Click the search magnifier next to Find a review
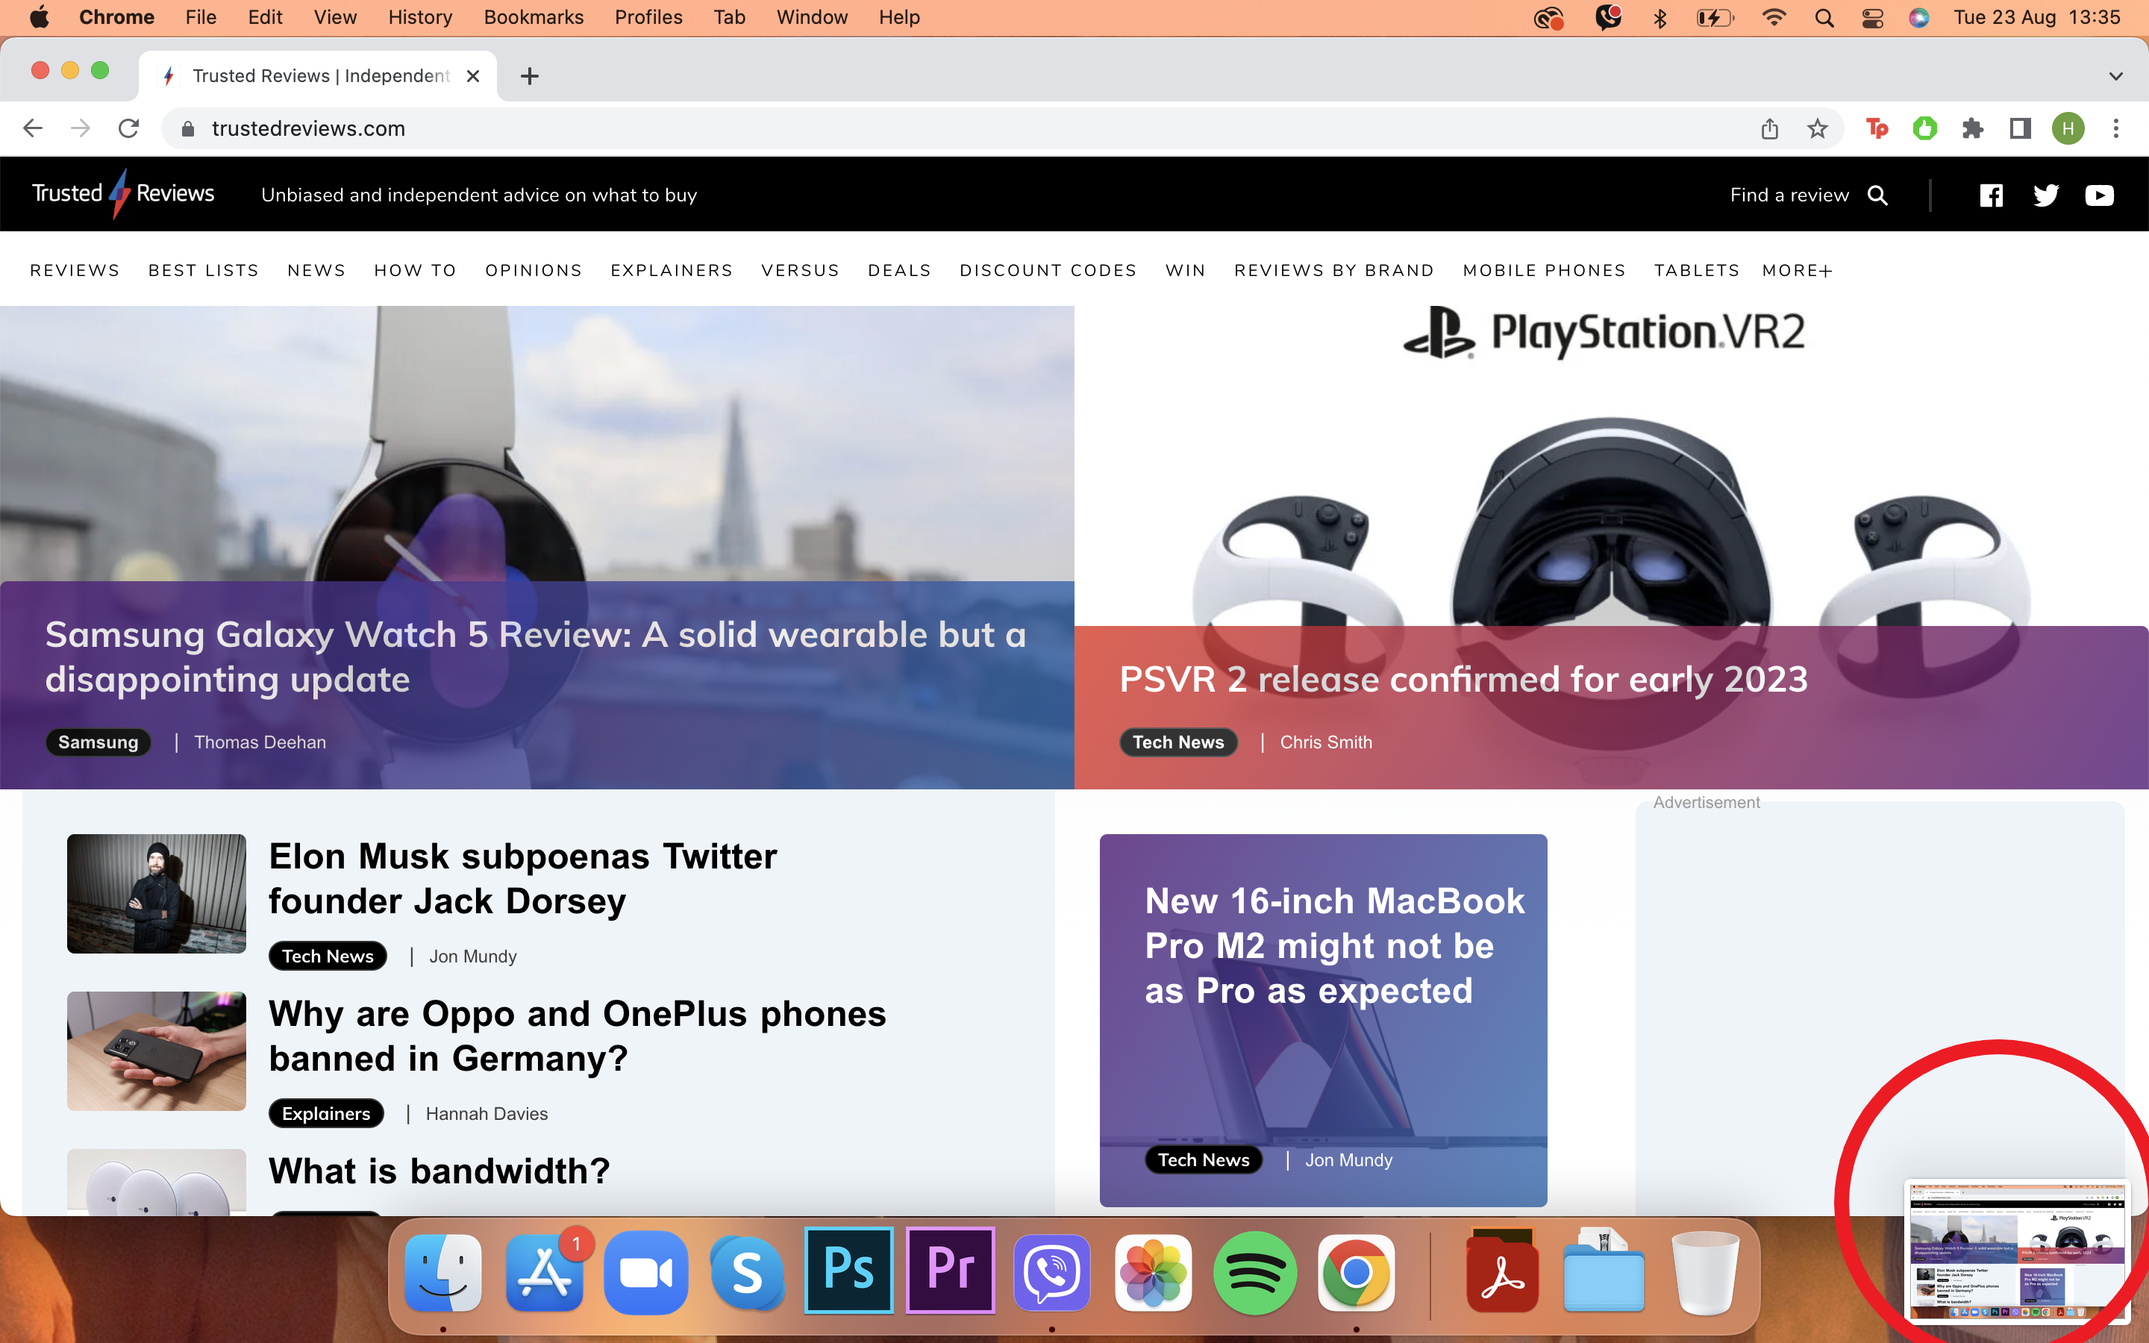 pos(1877,195)
